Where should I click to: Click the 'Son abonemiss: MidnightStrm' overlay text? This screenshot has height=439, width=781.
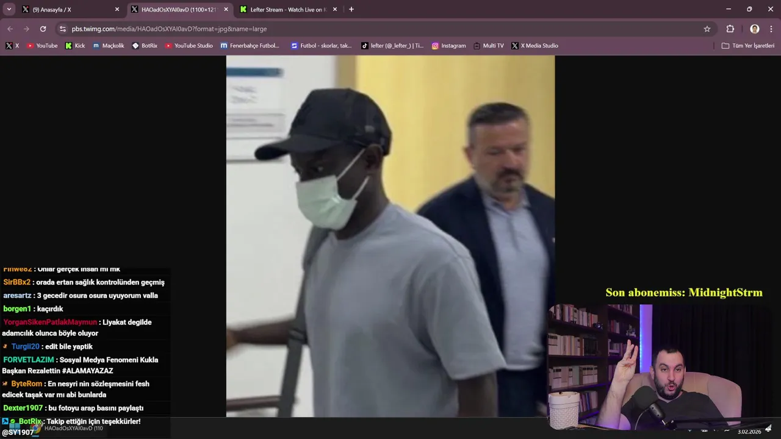pyautogui.click(x=684, y=293)
